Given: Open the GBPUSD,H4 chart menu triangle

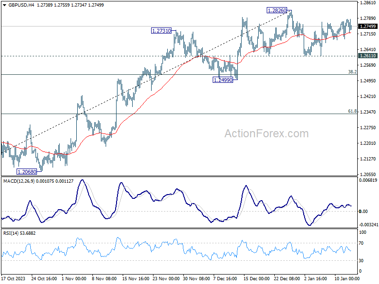Looking at the screenshot, I should click(4, 5).
